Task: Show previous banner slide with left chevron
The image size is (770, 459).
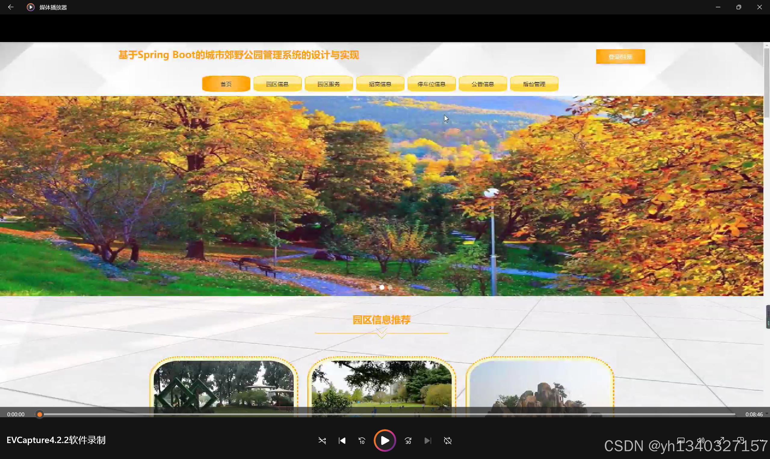Action: pos(13,196)
